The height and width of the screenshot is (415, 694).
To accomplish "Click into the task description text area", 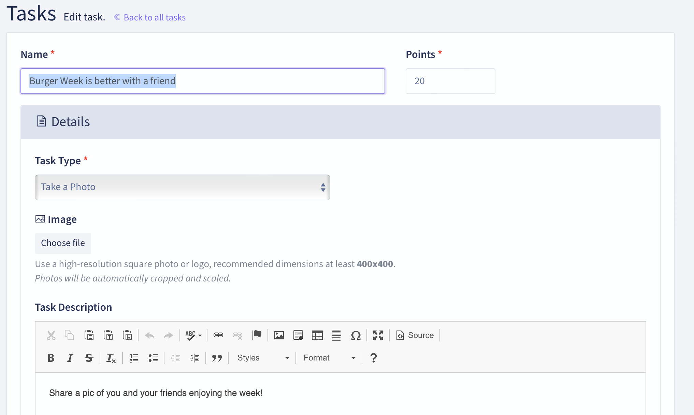I will (341, 394).
